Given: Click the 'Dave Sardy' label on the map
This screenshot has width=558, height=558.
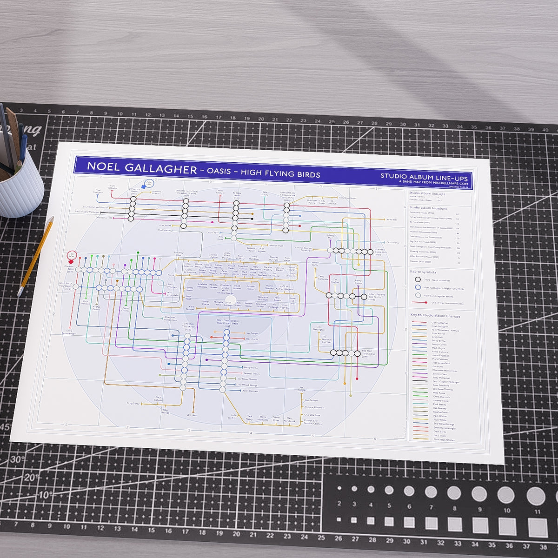Looking at the screenshot, I should [252, 339].
